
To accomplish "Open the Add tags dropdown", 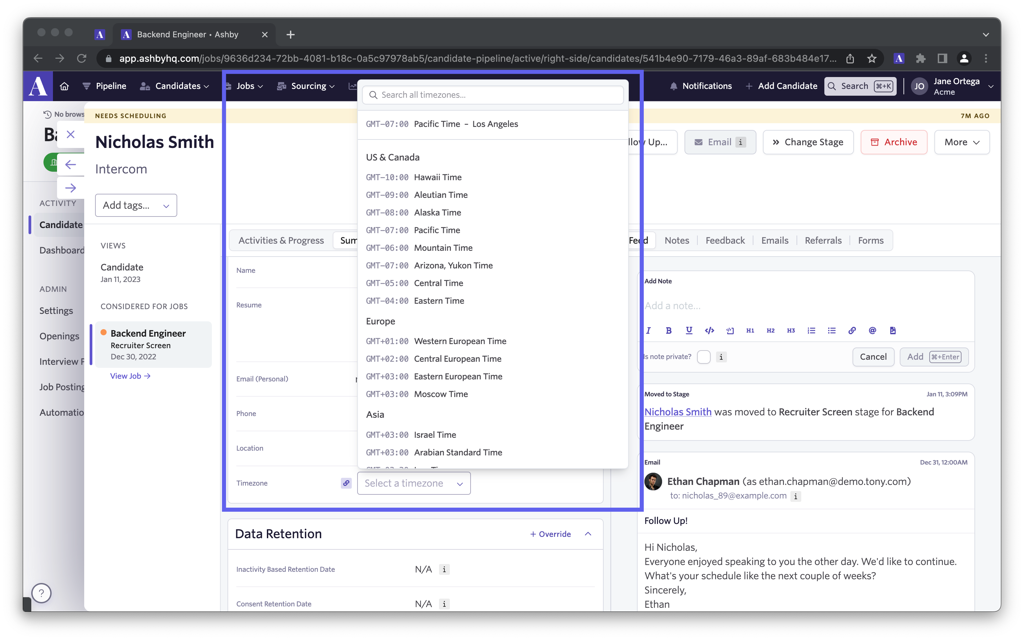I will point(136,205).
